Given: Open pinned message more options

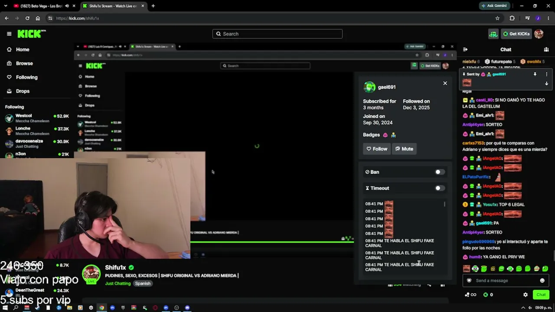Looking at the screenshot, I should pos(546,74).
